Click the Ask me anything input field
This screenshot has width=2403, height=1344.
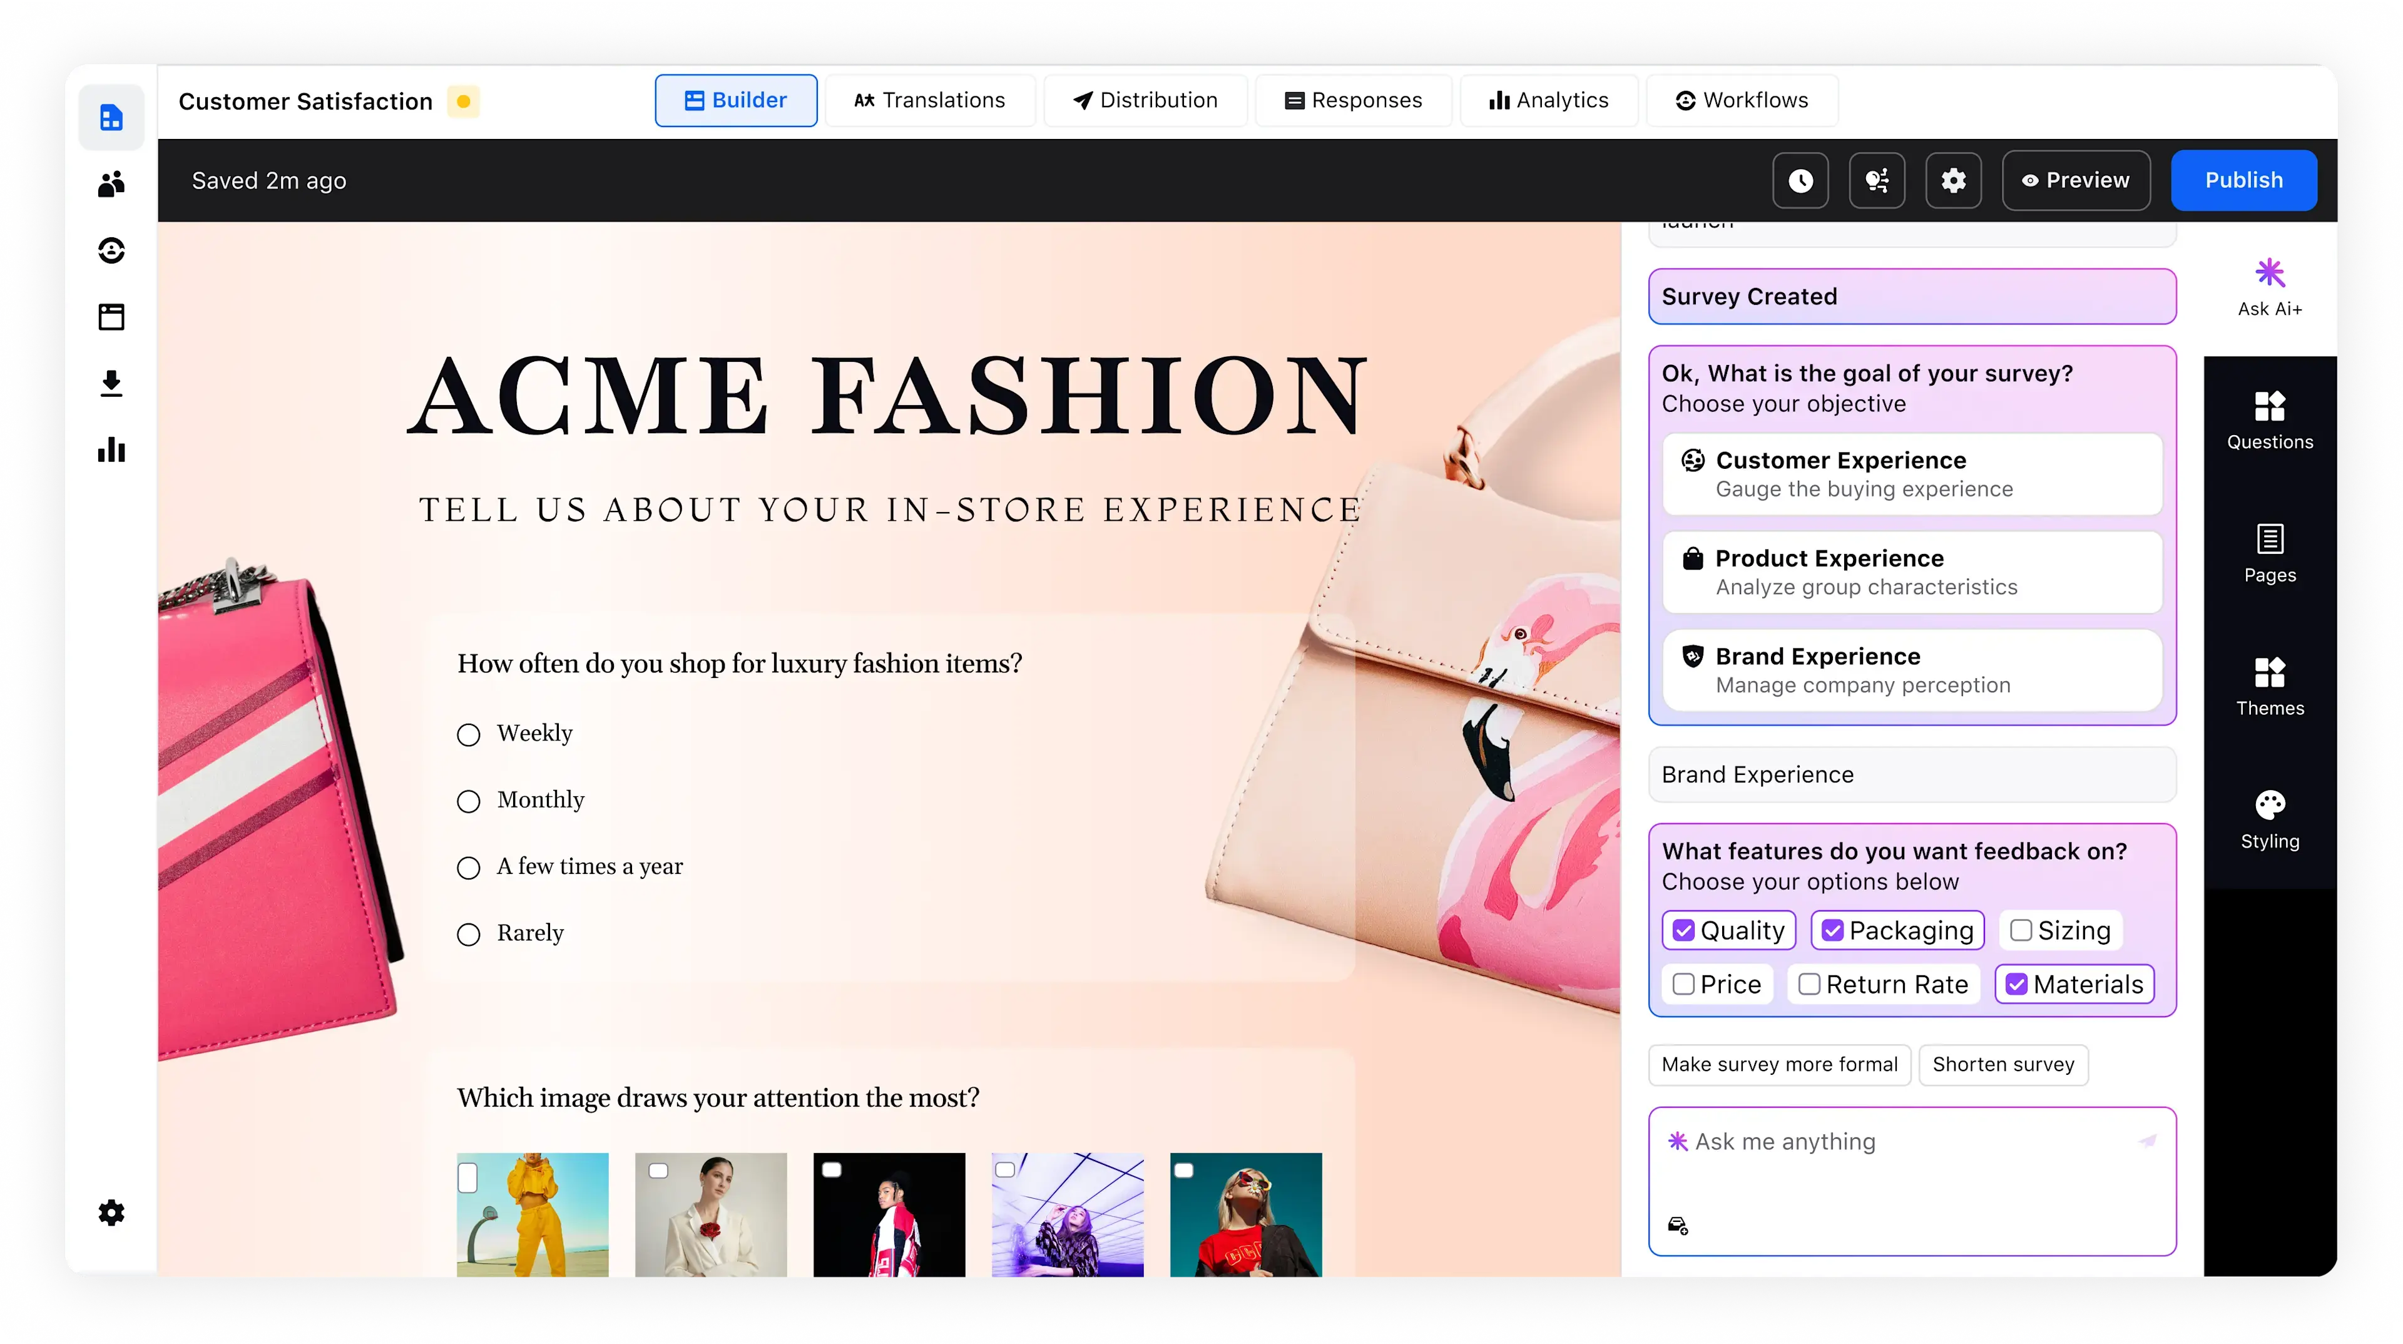click(x=1911, y=1181)
